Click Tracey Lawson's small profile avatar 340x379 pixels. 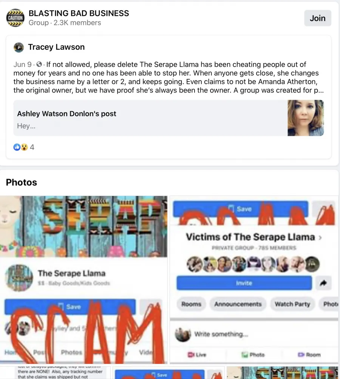[19, 48]
